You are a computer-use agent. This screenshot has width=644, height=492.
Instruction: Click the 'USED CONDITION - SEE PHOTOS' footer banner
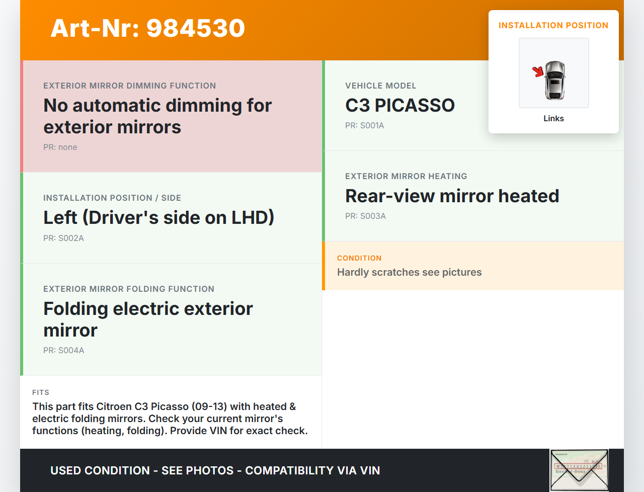click(215, 471)
